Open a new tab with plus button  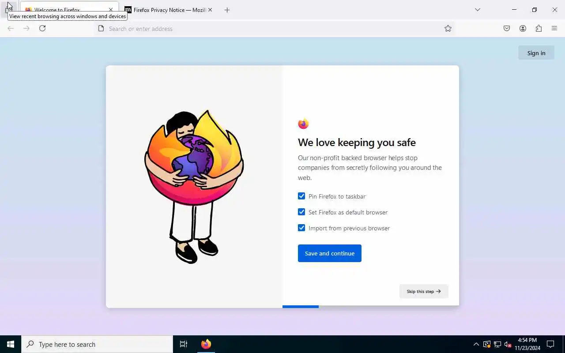[227, 10]
